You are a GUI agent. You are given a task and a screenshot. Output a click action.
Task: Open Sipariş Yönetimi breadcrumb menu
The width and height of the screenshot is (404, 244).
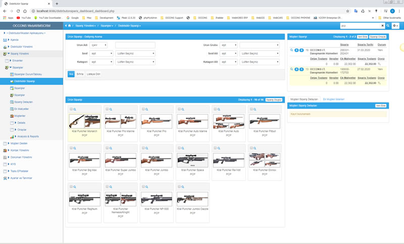(85, 26)
